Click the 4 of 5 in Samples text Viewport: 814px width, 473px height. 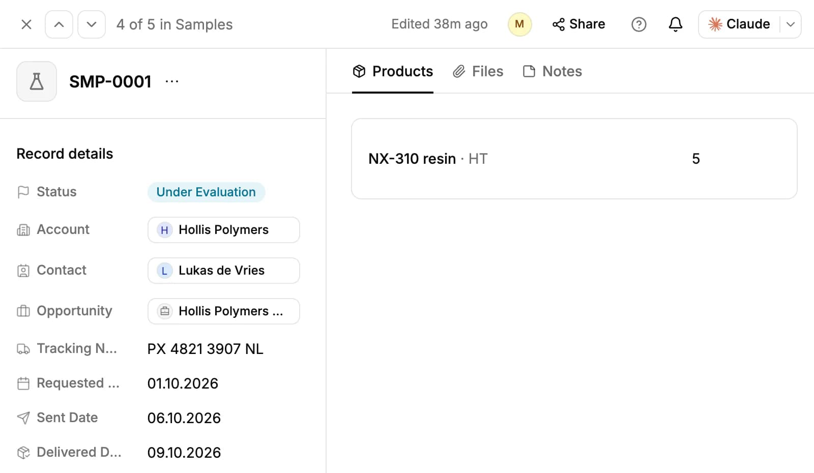click(175, 24)
